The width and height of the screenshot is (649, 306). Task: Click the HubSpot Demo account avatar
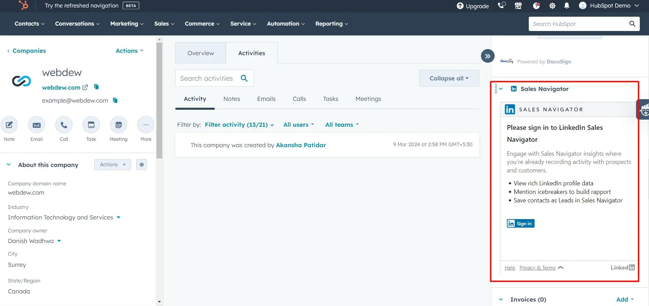(583, 5)
